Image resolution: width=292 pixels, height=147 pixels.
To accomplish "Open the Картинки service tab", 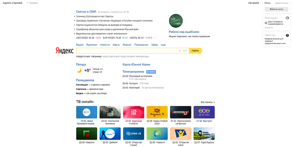I will 92,45.
